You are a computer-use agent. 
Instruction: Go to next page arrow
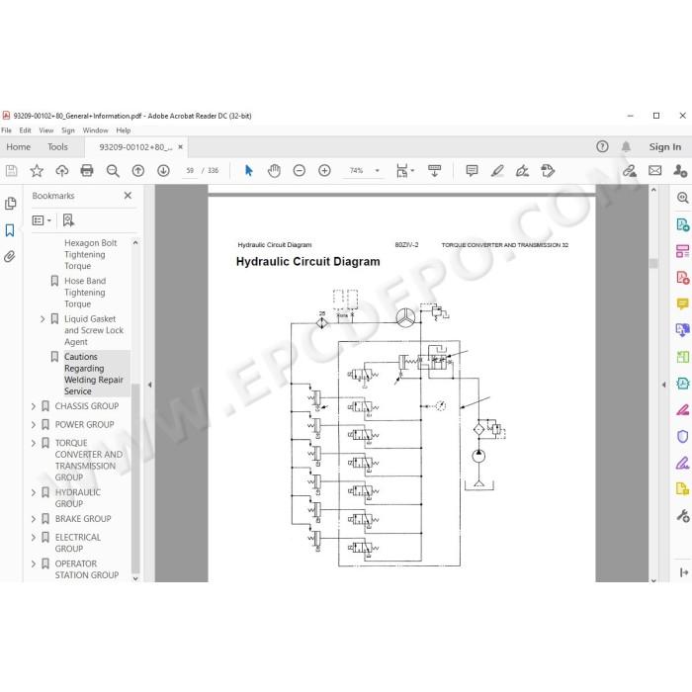coord(163,171)
